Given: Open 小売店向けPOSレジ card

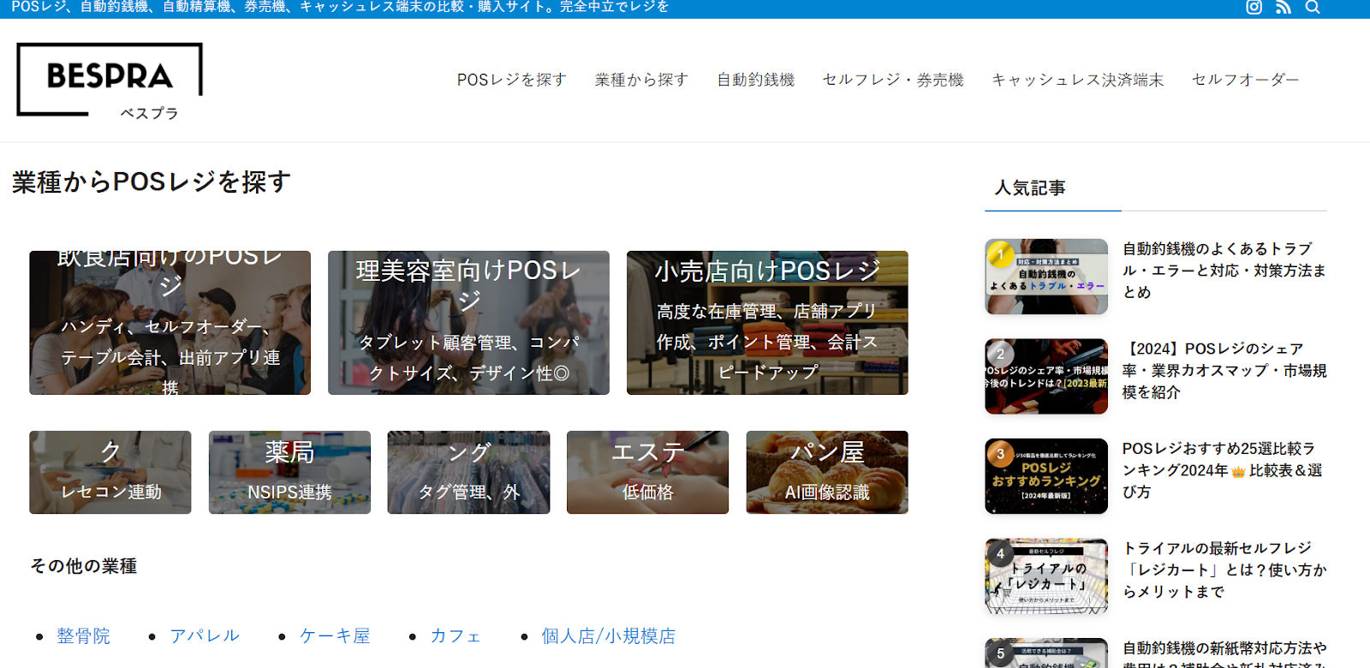Looking at the screenshot, I should point(767,323).
